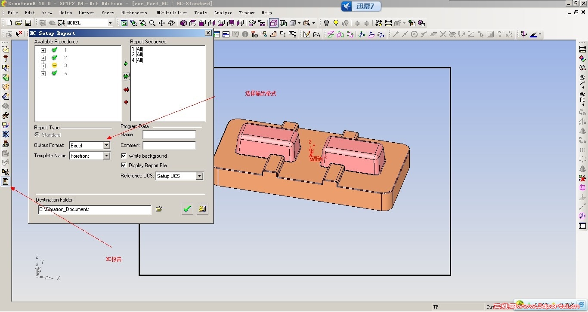Click the Comment input field

click(x=169, y=145)
